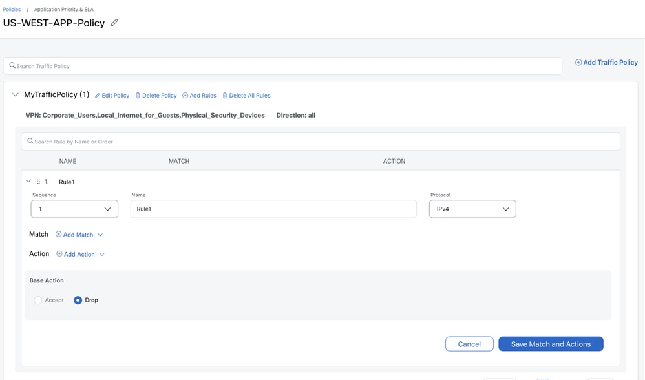This screenshot has width=645, height=380.
Task: Click the magnifier icon in Search Rule field
Action: (x=30, y=141)
